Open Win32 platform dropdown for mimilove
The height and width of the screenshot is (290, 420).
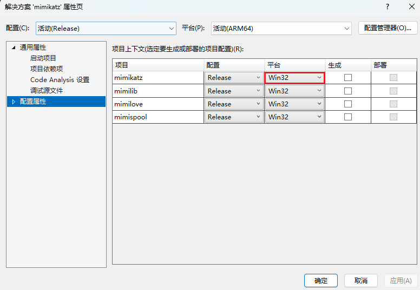tap(294, 104)
